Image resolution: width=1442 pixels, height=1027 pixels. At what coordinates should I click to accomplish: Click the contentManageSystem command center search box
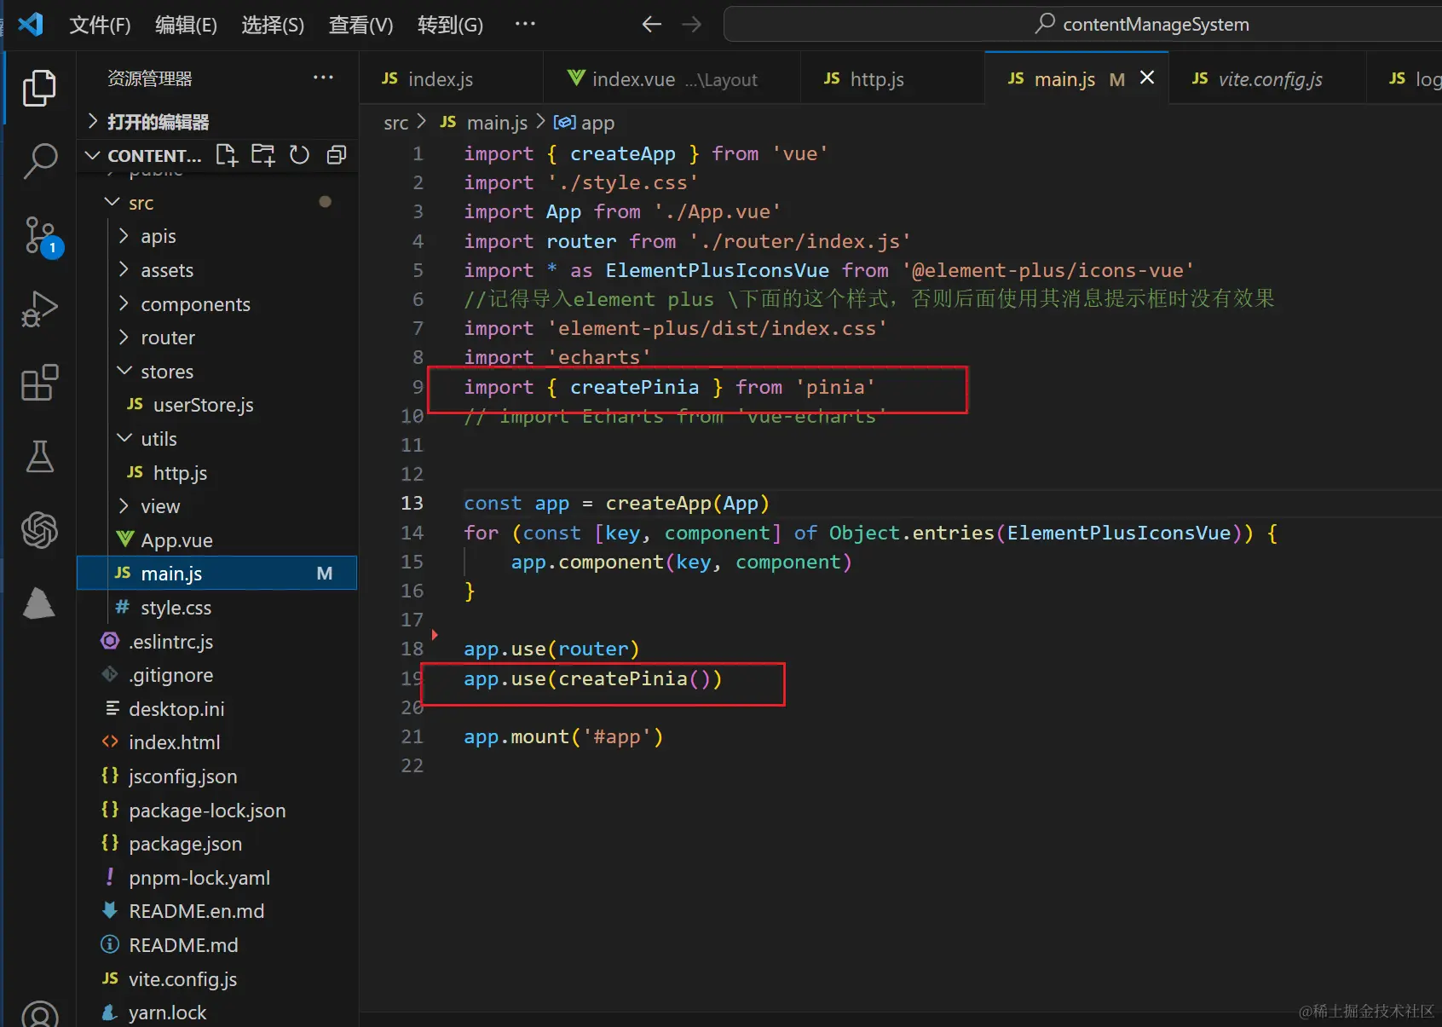(x=1082, y=24)
